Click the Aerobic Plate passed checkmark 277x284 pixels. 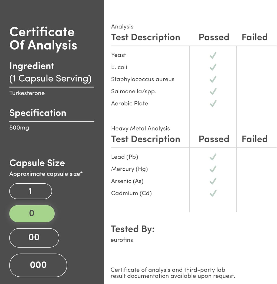coord(213,103)
